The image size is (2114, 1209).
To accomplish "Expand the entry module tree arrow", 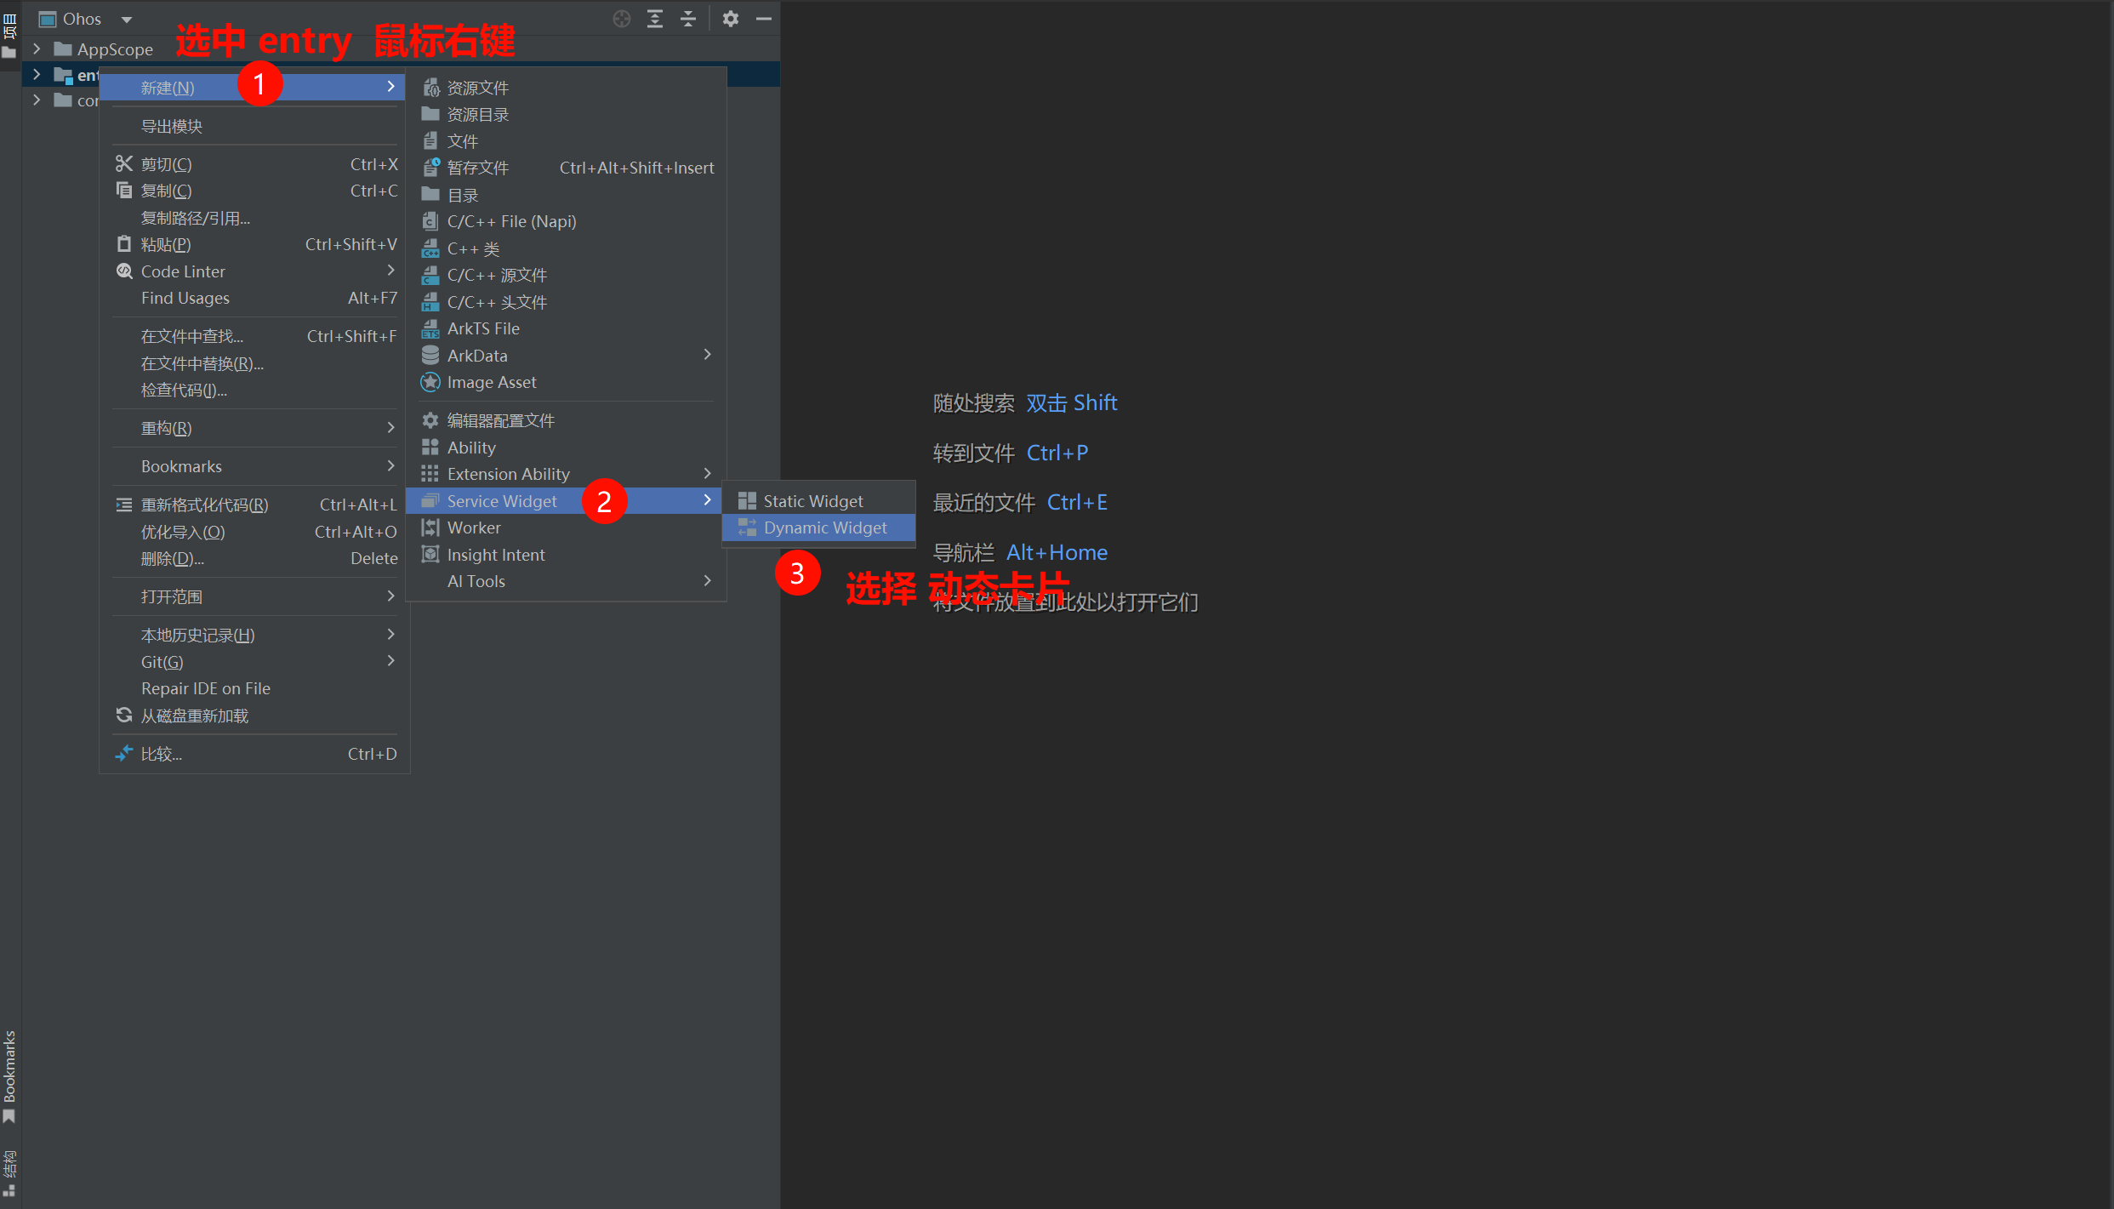I will [x=37, y=75].
